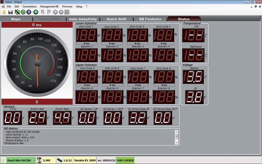Click the floppy disk save icon
Viewport: 262px width, 164px height.
pos(10,12)
